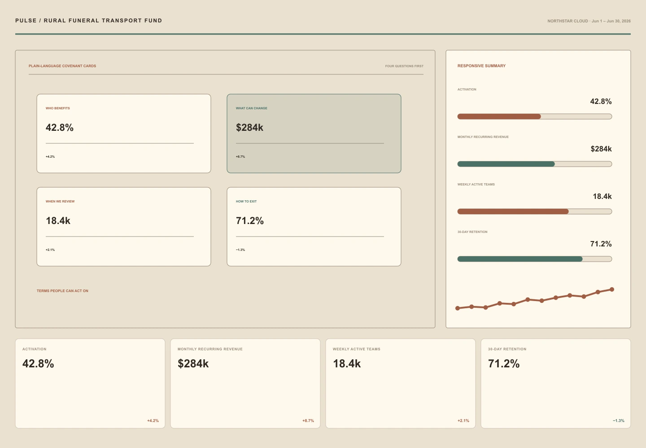Click the Monthly Recurring Revenue progress bar

[x=535, y=164]
